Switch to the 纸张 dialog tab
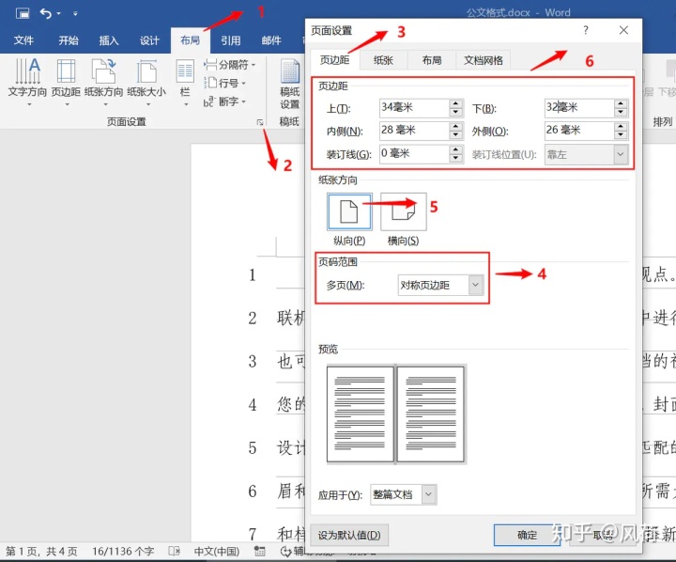Screen dimensions: 676x562 pos(383,60)
